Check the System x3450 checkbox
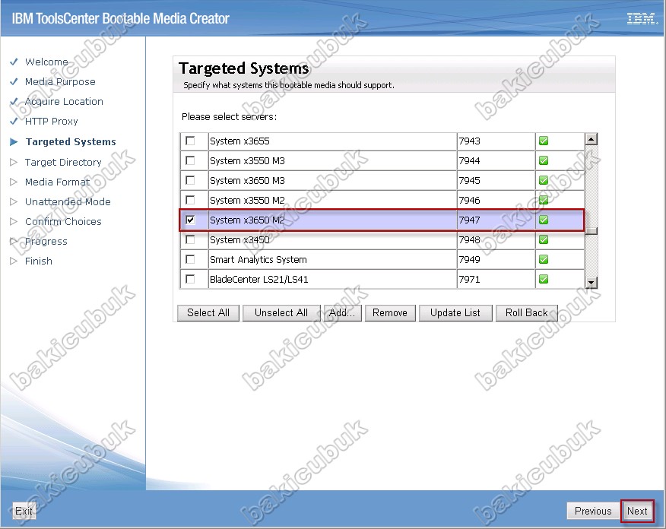 click(190, 239)
